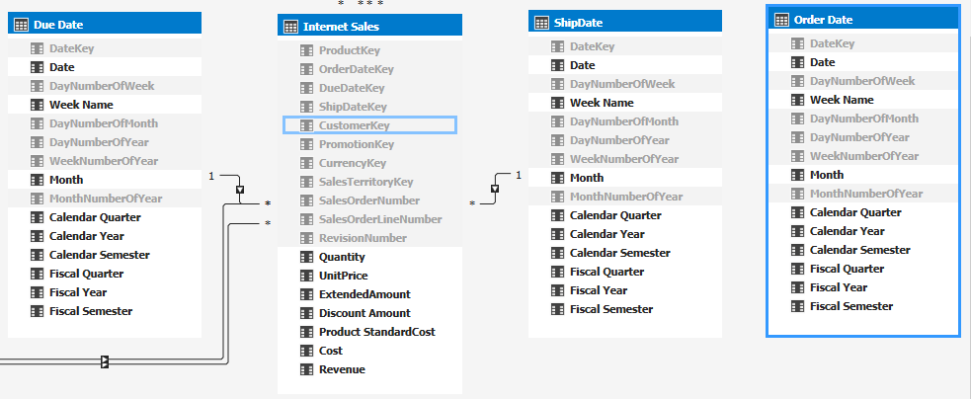This screenshot has width=971, height=399.
Task: Click the relationship arrow near ShipDate table
Action: click(495, 186)
